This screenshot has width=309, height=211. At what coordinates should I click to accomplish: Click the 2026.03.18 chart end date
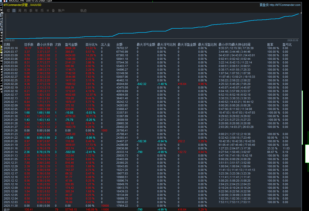point(293,40)
